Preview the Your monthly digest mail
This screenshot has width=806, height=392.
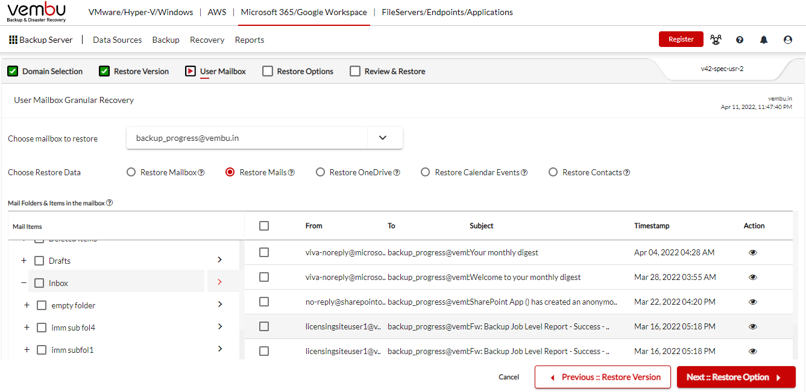click(752, 253)
